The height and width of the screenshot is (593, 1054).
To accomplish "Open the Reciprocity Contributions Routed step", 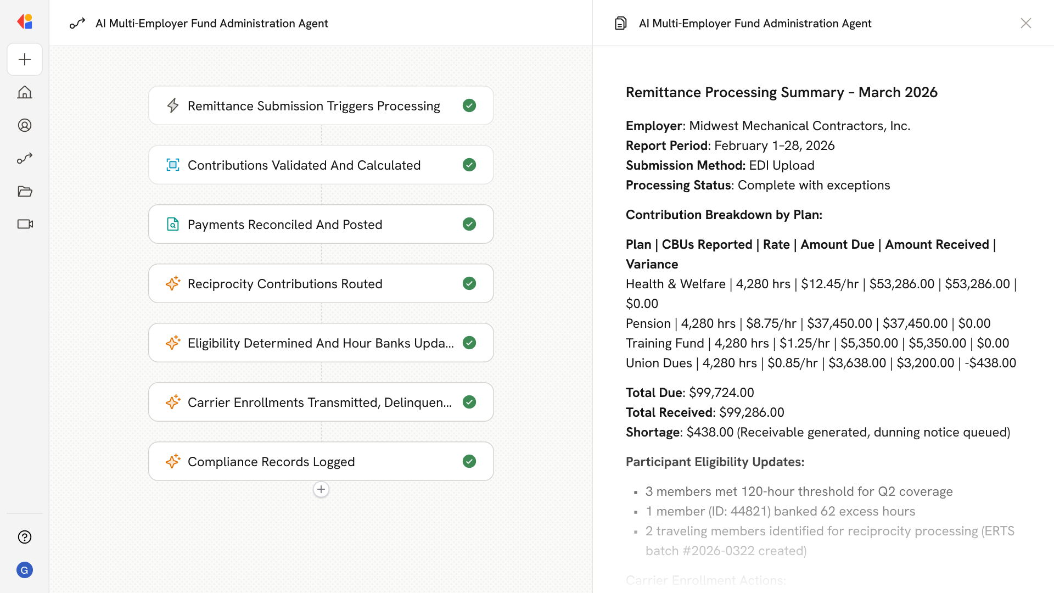I will click(284, 283).
